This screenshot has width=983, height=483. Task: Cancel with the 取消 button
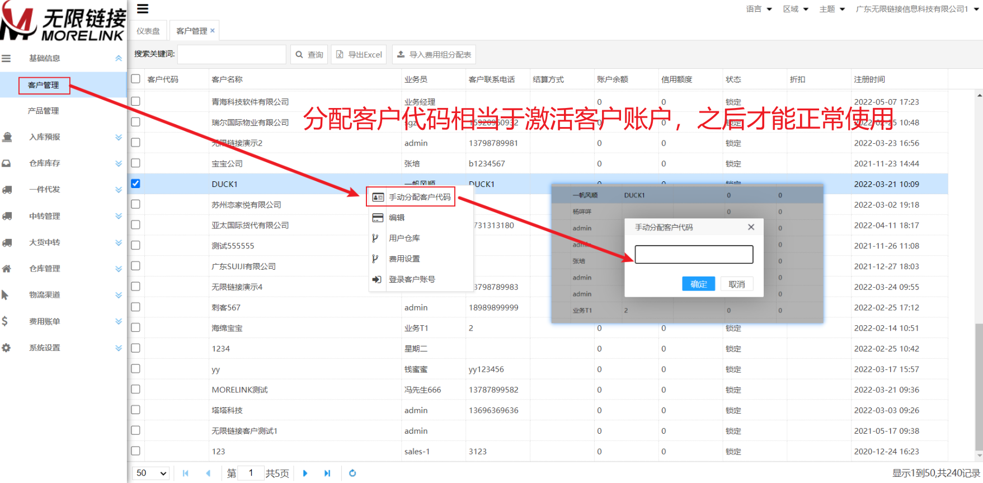(x=737, y=284)
